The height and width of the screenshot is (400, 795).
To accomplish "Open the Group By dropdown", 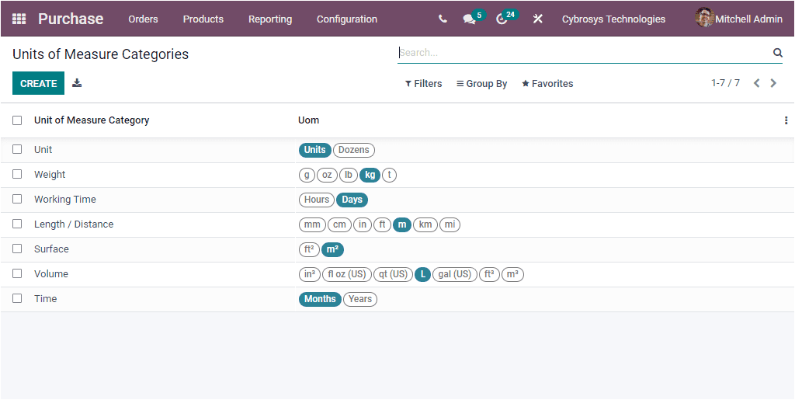I will [x=481, y=84].
